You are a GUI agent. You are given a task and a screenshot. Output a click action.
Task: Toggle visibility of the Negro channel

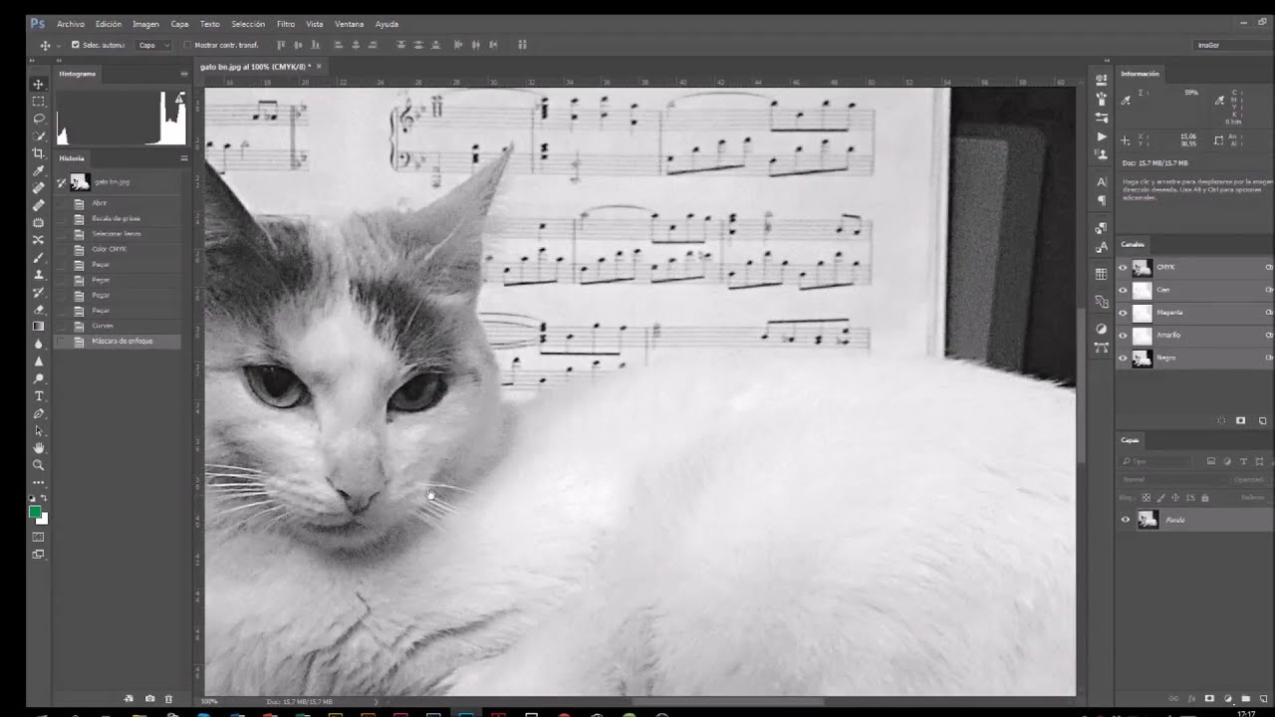coord(1123,358)
